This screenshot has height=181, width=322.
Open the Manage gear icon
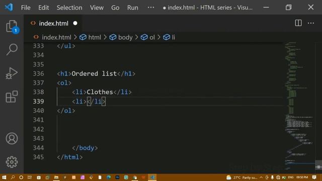pyautogui.click(x=12, y=162)
